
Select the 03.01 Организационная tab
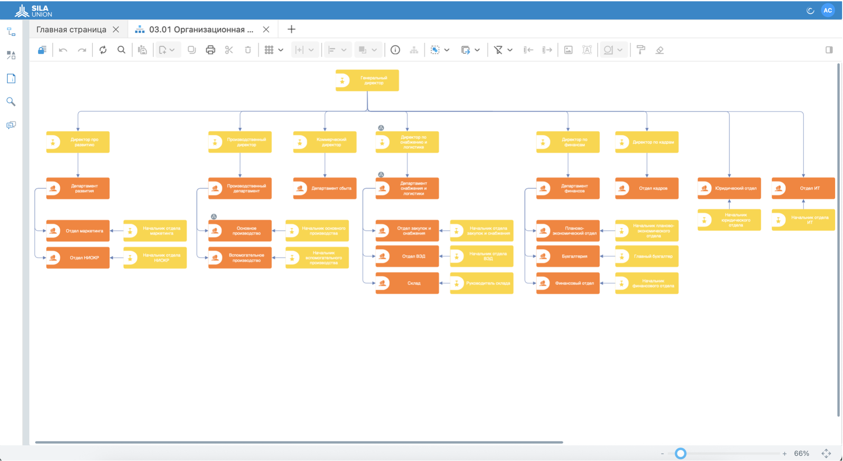[201, 29]
